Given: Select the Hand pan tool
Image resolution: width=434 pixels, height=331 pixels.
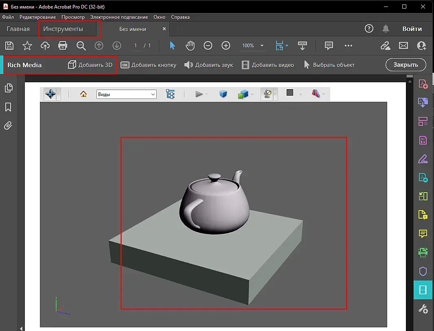Looking at the screenshot, I should [190, 46].
